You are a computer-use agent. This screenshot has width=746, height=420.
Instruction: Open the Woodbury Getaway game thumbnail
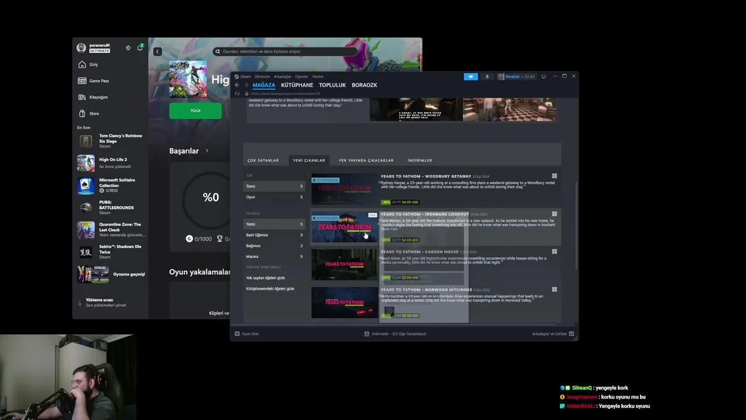click(344, 189)
